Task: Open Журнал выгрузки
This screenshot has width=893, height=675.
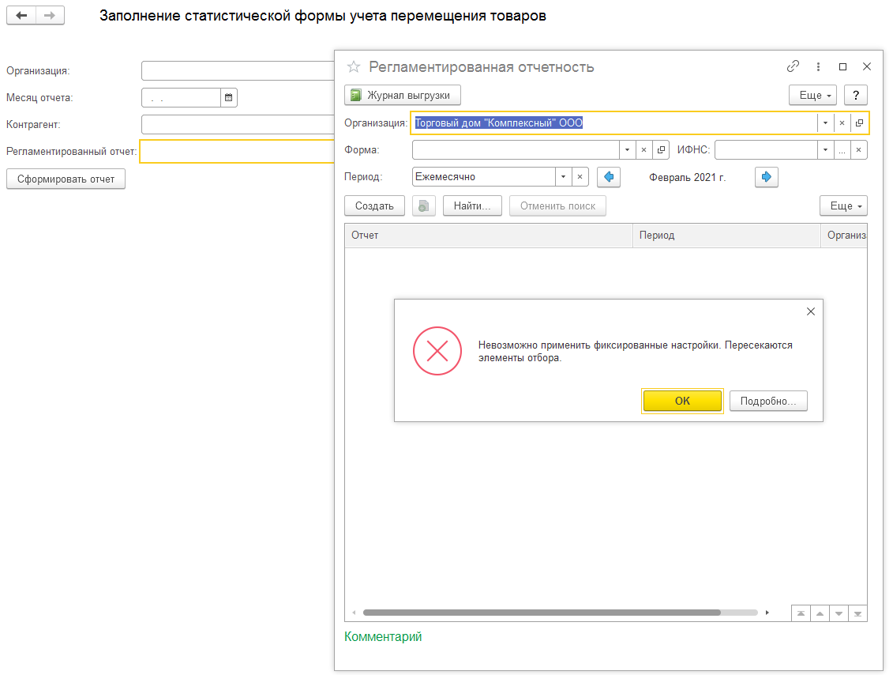Action: [x=403, y=95]
